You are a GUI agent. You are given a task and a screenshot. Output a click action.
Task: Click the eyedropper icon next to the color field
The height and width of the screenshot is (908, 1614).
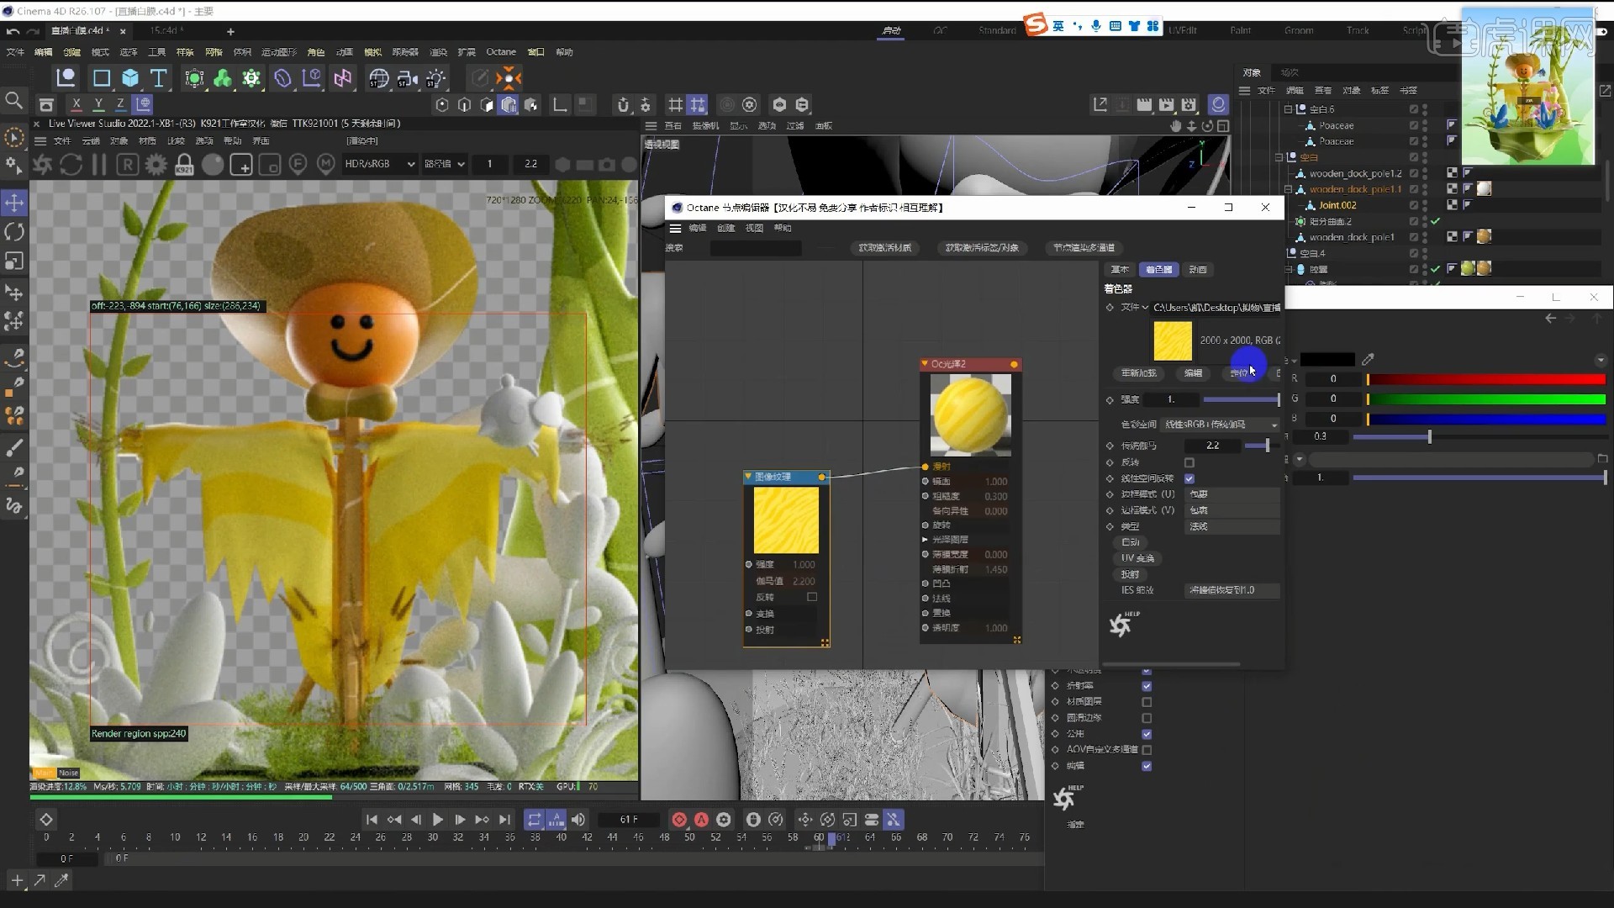[x=1368, y=358]
